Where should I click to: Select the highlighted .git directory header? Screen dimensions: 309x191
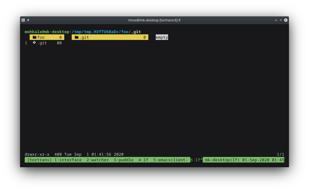(x=110, y=37)
